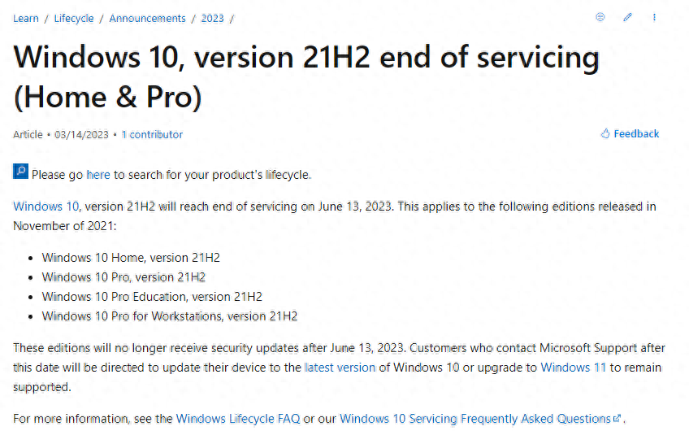Go to the Learn breadcrumb
The image size is (689, 444).
tap(26, 18)
